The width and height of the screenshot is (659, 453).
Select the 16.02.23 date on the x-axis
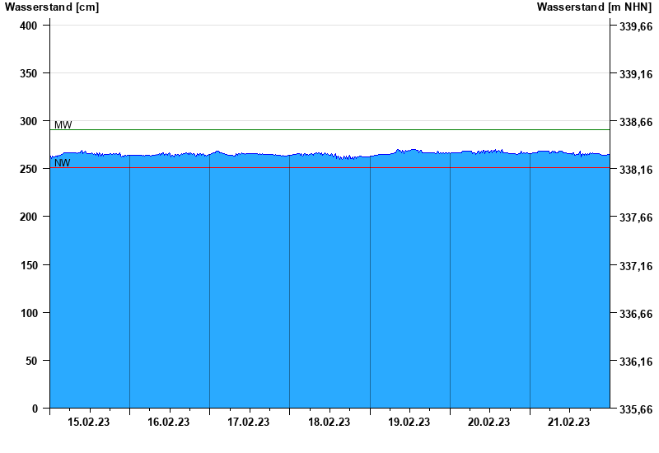169,423
